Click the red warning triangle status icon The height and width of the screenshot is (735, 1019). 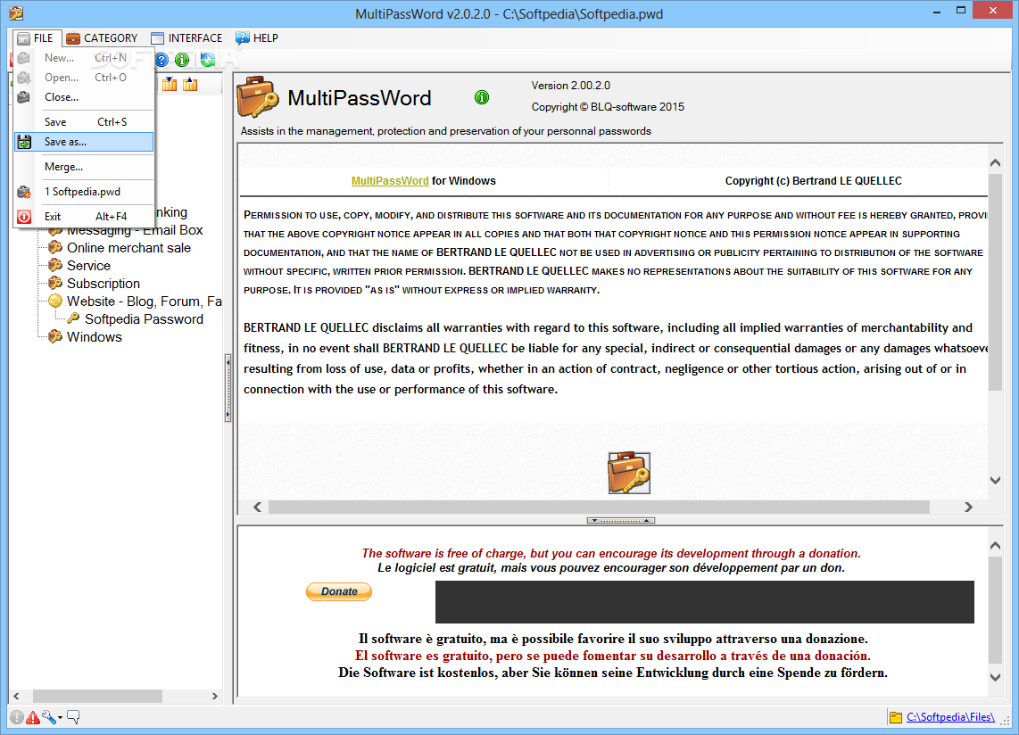click(x=32, y=717)
